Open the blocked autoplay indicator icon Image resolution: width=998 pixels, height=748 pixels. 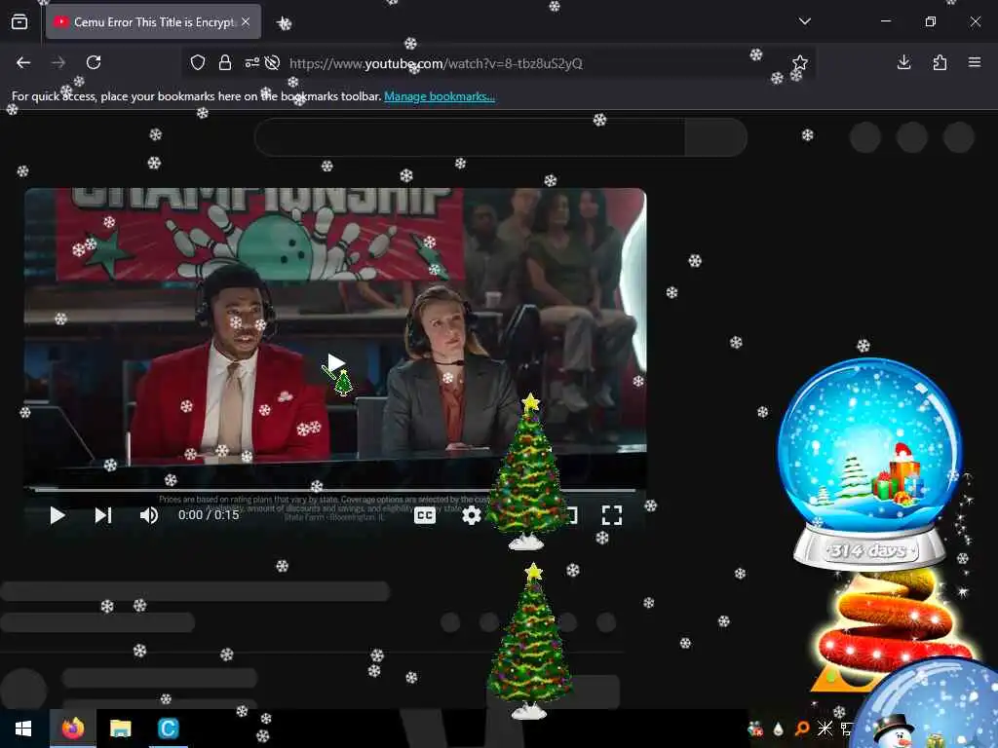(273, 62)
